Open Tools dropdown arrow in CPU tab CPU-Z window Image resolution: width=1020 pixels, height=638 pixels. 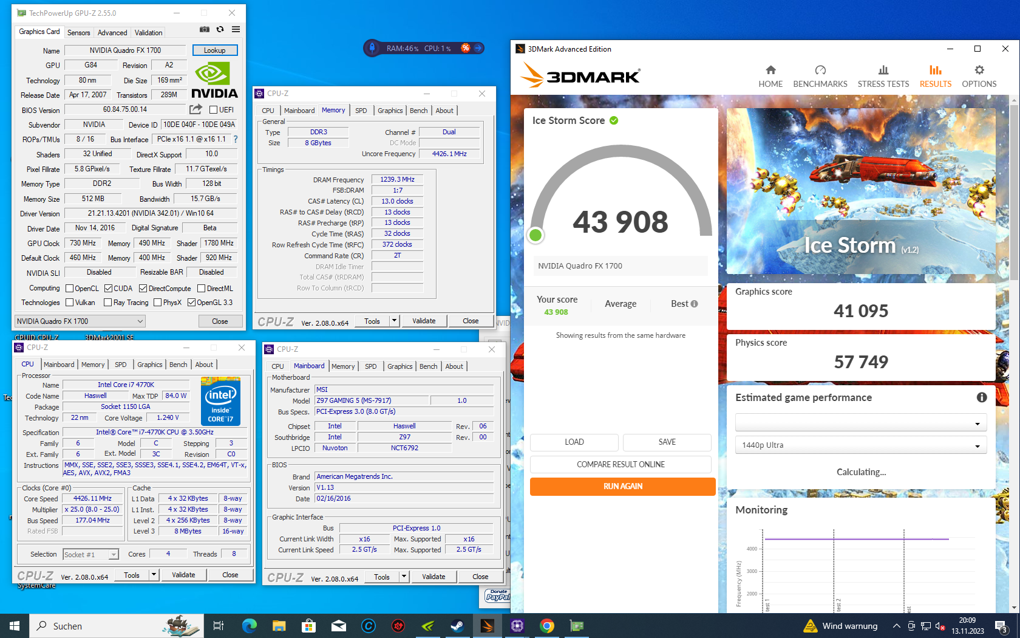coord(154,575)
